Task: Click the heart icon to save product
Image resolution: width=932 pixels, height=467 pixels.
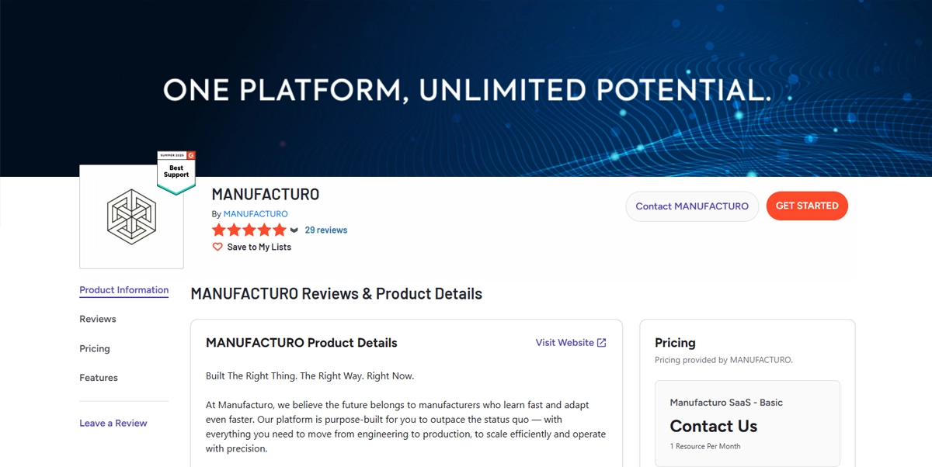Action: point(217,247)
